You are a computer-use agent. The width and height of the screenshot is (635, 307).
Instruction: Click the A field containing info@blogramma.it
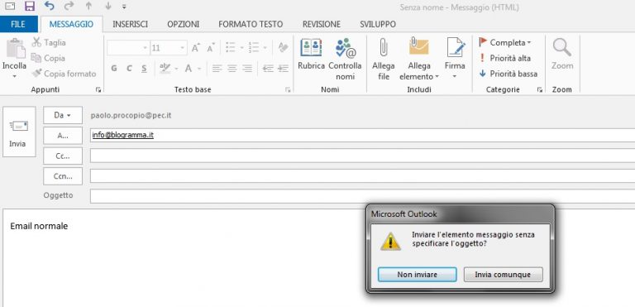[362, 136]
